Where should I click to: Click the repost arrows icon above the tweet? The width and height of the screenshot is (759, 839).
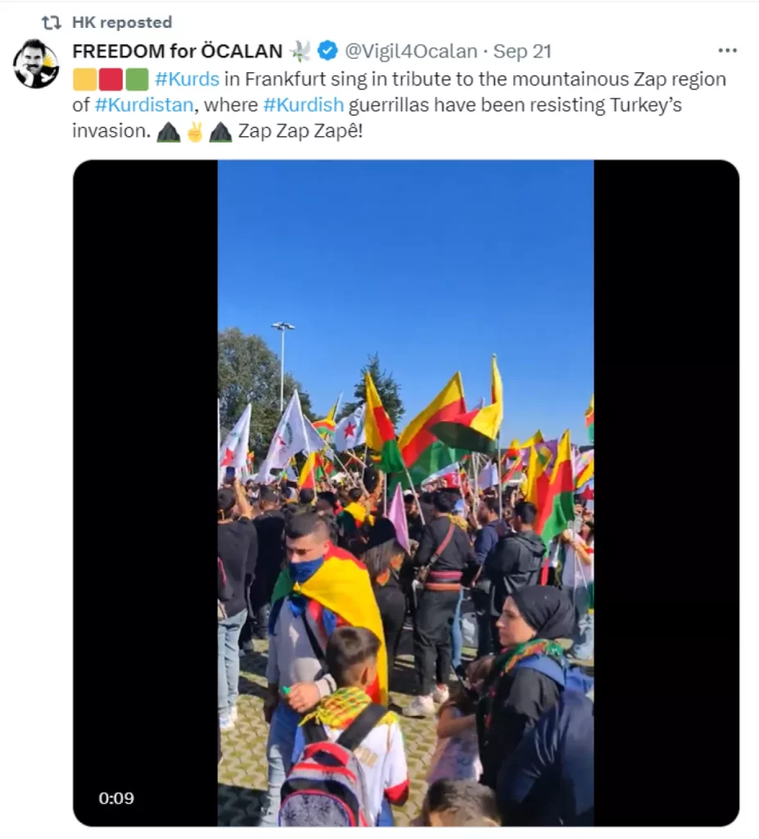click(x=52, y=22)
